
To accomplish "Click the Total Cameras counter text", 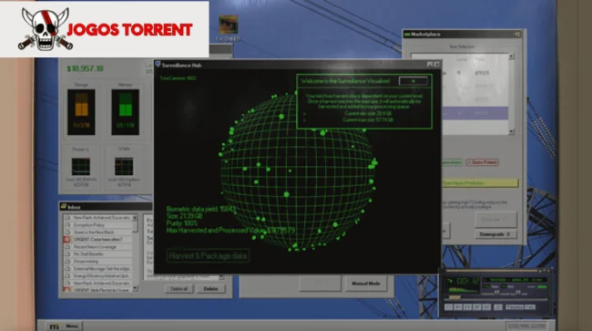I will [x=179, y=78].
